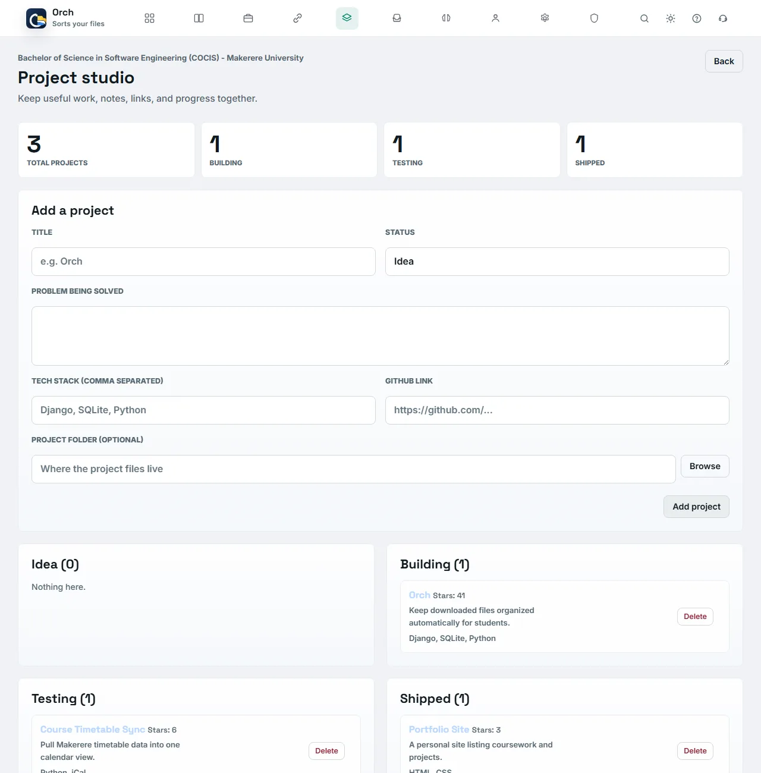Image resolution: width=761 pixels, height=773 pixels.
Task: Click the shield icon in the navbar
Action: 594,18
